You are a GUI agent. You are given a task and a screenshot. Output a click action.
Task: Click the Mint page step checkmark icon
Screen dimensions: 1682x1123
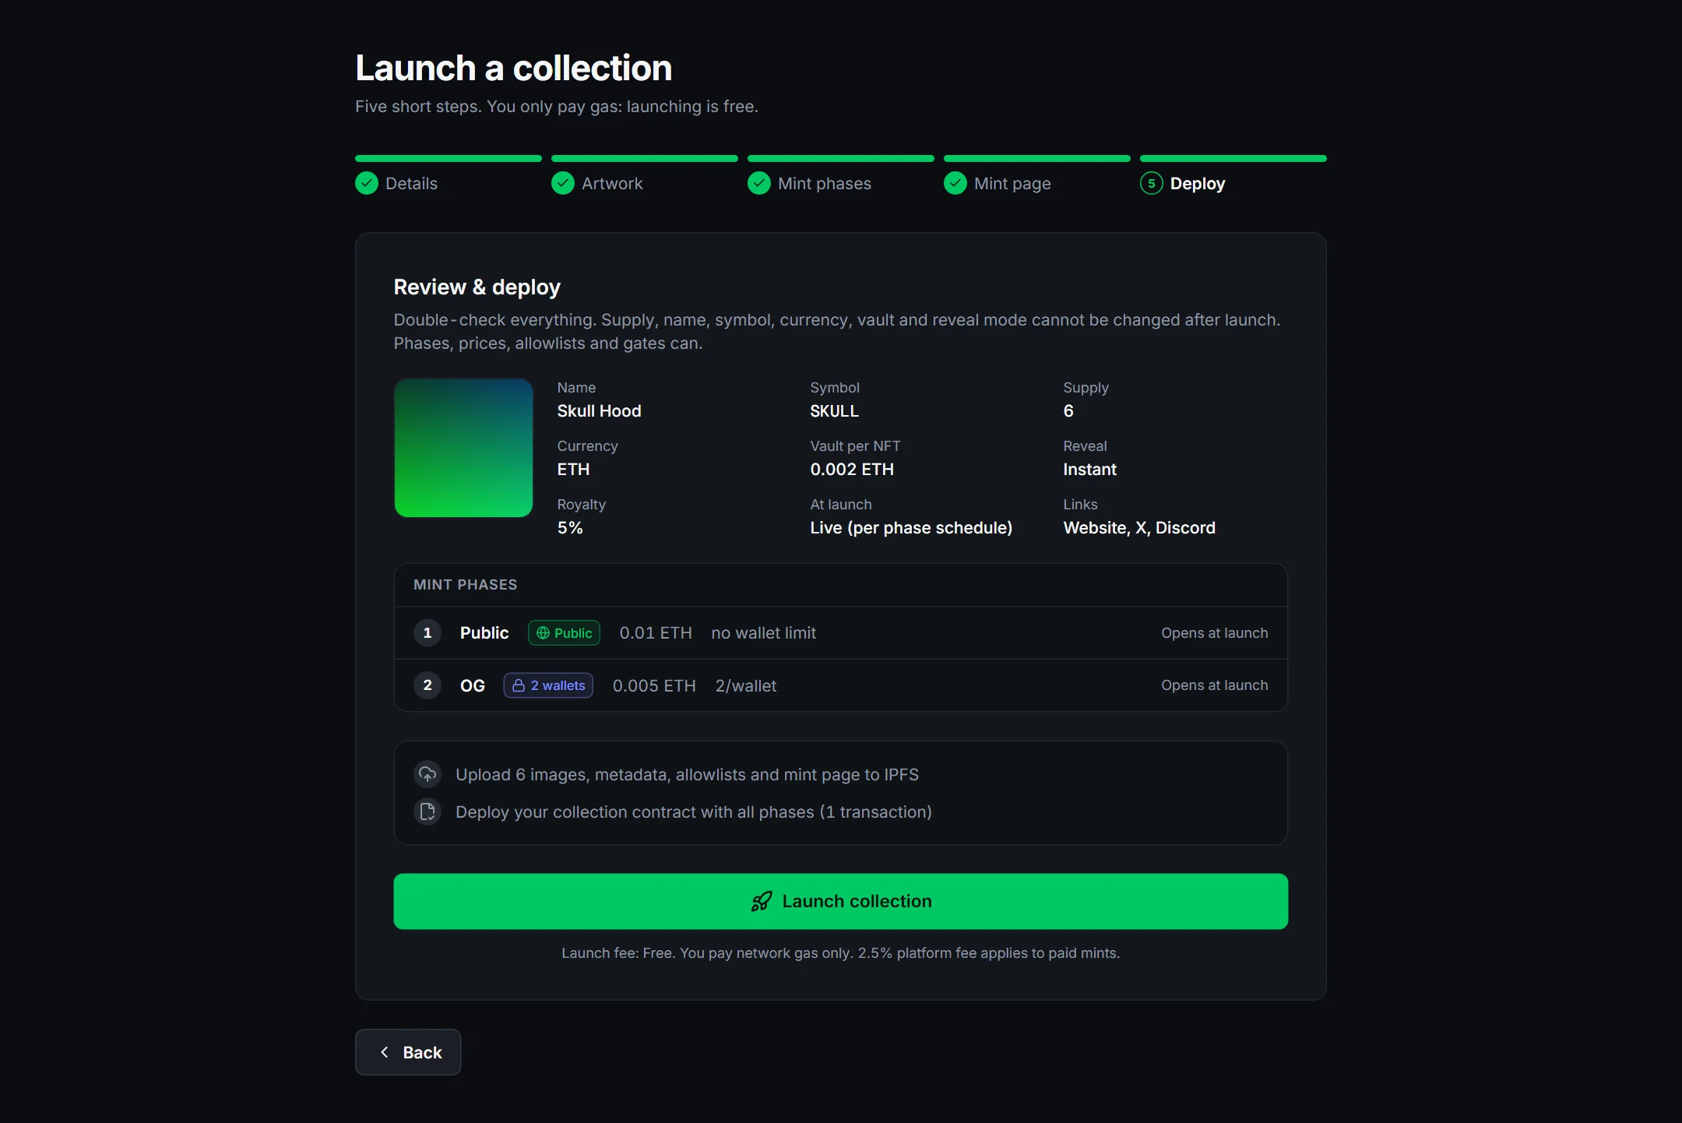click(x=955, y=183)
